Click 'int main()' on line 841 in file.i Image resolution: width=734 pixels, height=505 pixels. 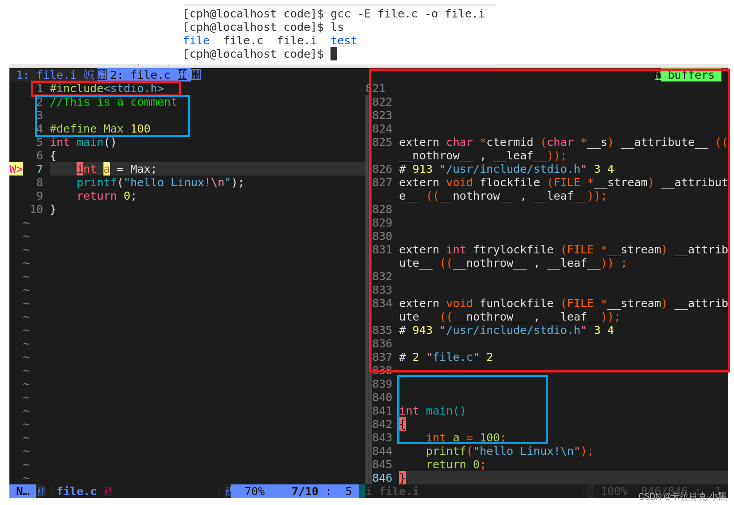tap(432, 411)
